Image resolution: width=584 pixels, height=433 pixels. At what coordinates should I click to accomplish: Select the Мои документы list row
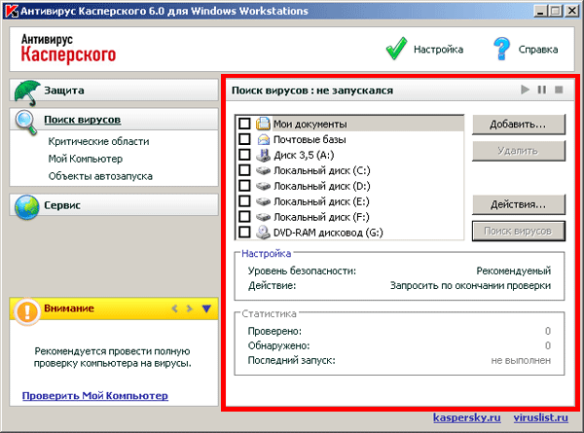point(349,124)
